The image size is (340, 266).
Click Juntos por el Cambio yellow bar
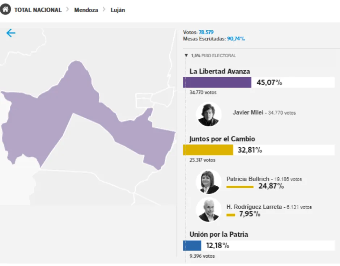click(x=208, y=150)
